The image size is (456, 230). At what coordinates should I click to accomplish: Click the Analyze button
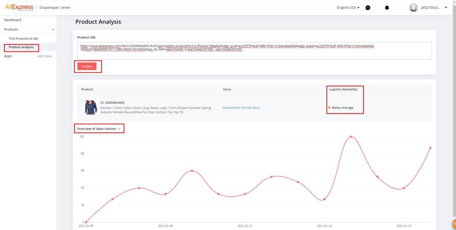coord(87,67)
